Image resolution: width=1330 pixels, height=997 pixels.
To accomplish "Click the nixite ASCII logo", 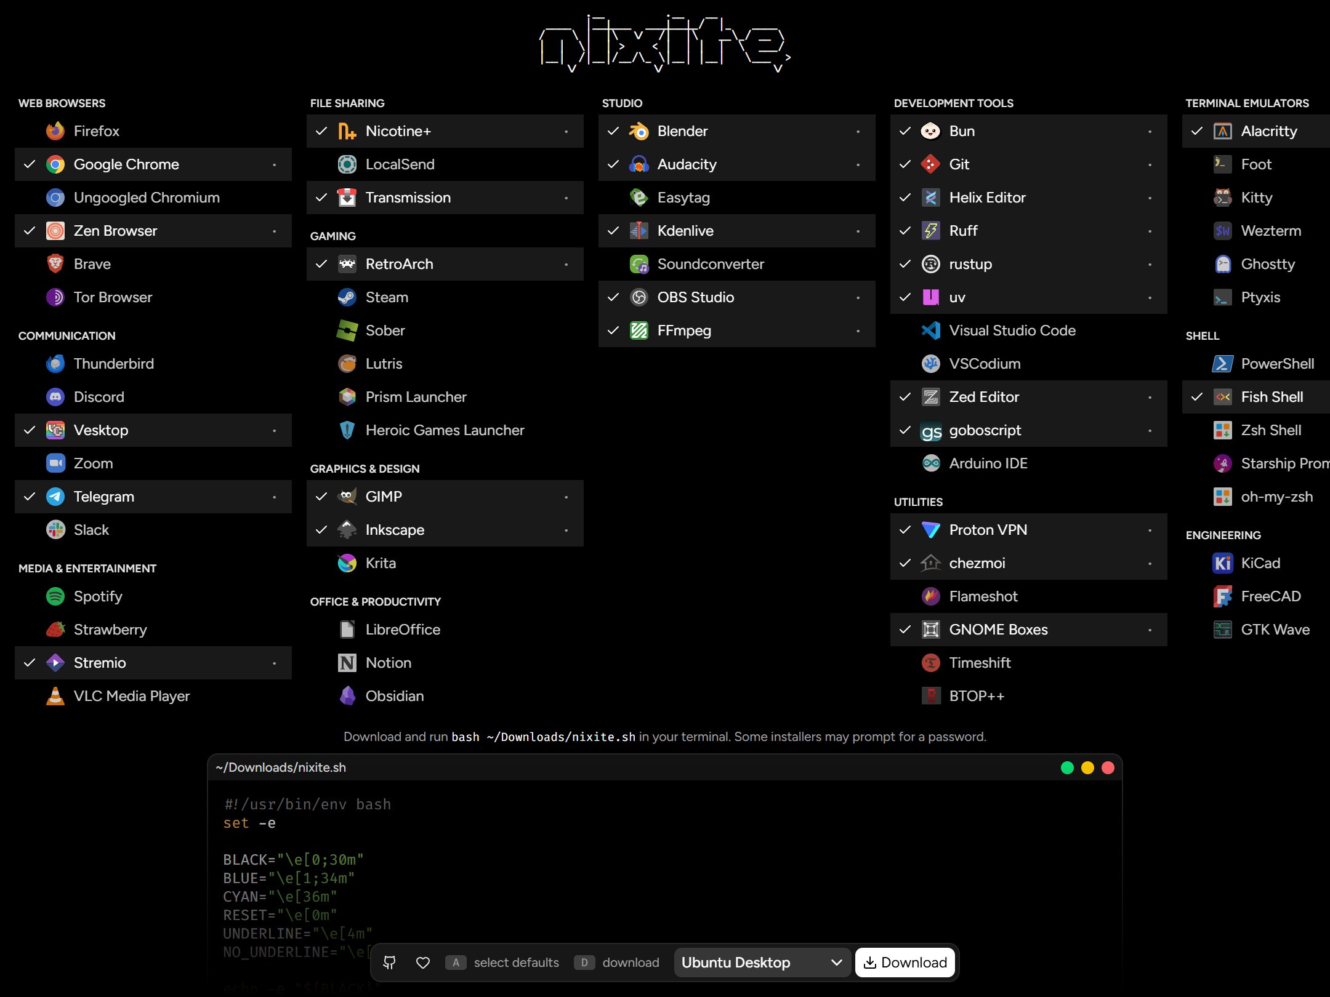I will tap(665, 43).
